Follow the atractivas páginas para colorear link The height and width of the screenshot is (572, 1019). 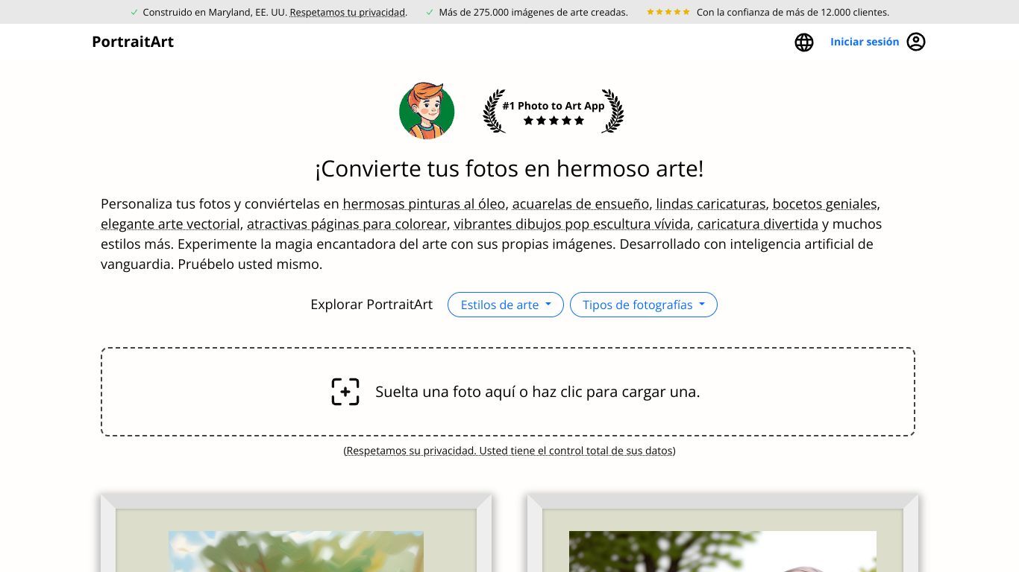point(347,224)
